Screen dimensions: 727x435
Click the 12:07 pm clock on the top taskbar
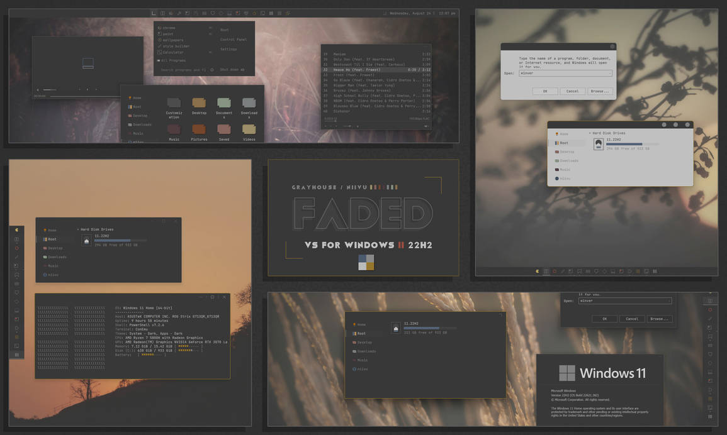(x=447, y=13)
